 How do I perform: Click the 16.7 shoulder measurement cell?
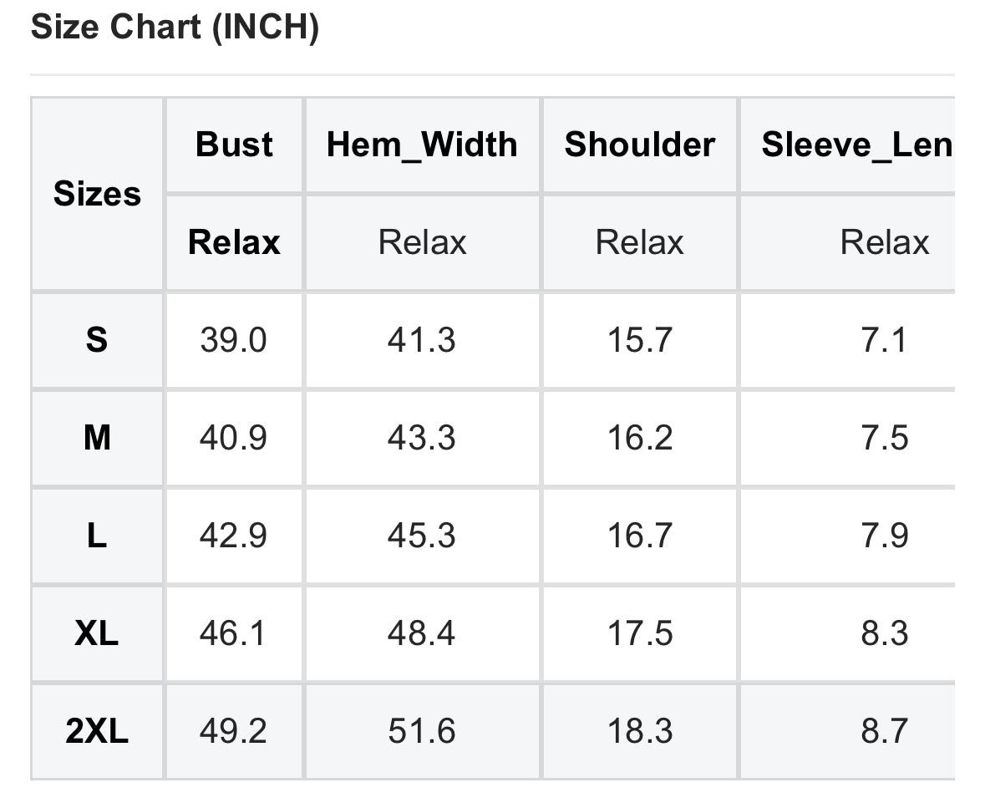click(639, 536)
